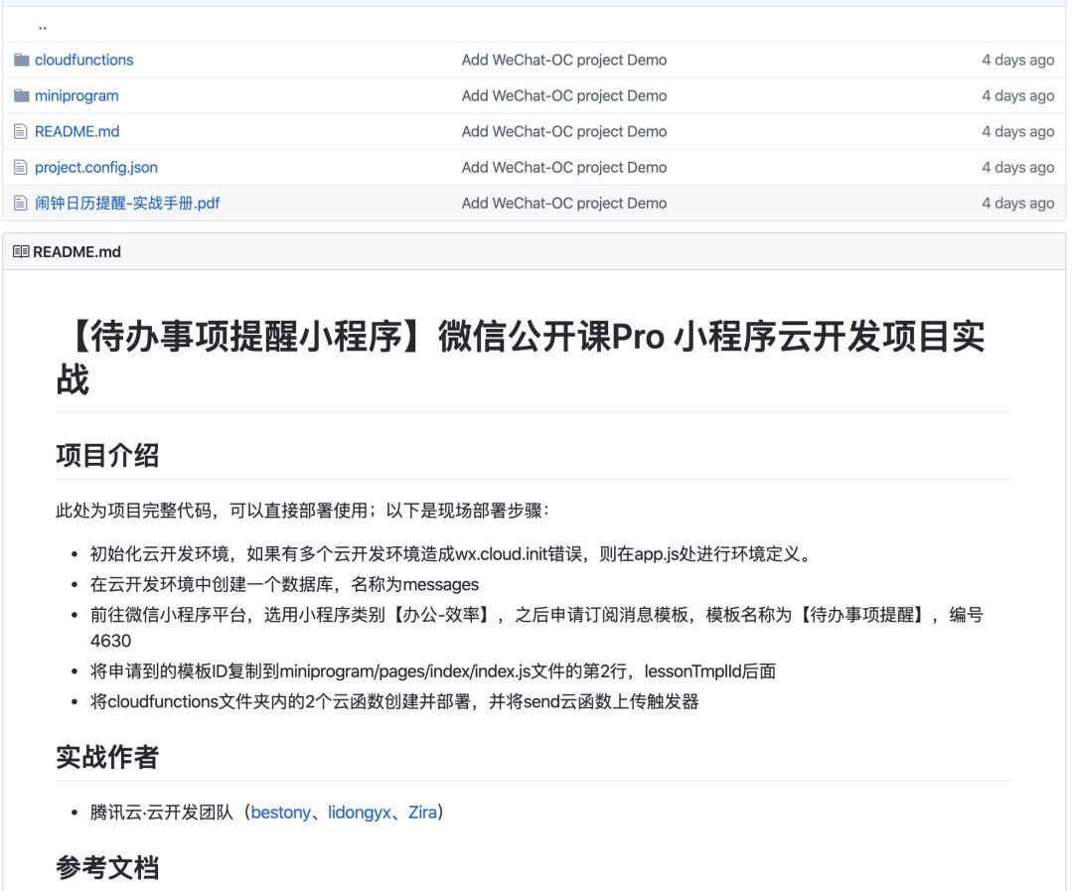Click the project.config.json file icon
This screenshot has height=891, width=1073.
[21, 167]
